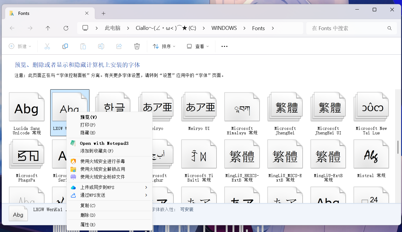Click the Cut scissors icon in toolbar
The height and width of the screenshot is (232, 402).
(x=47, y=46)
